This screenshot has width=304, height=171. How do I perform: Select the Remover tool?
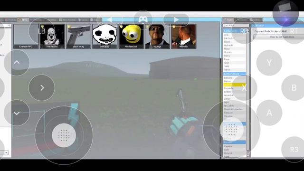click(x=235, y=113)
